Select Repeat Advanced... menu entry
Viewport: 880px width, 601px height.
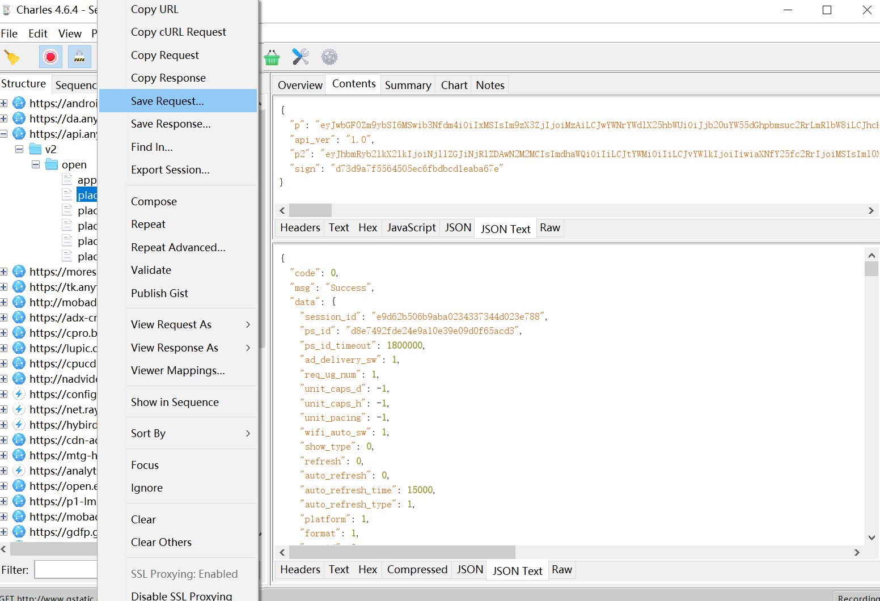pyautogui.click(x=178, y=247)
